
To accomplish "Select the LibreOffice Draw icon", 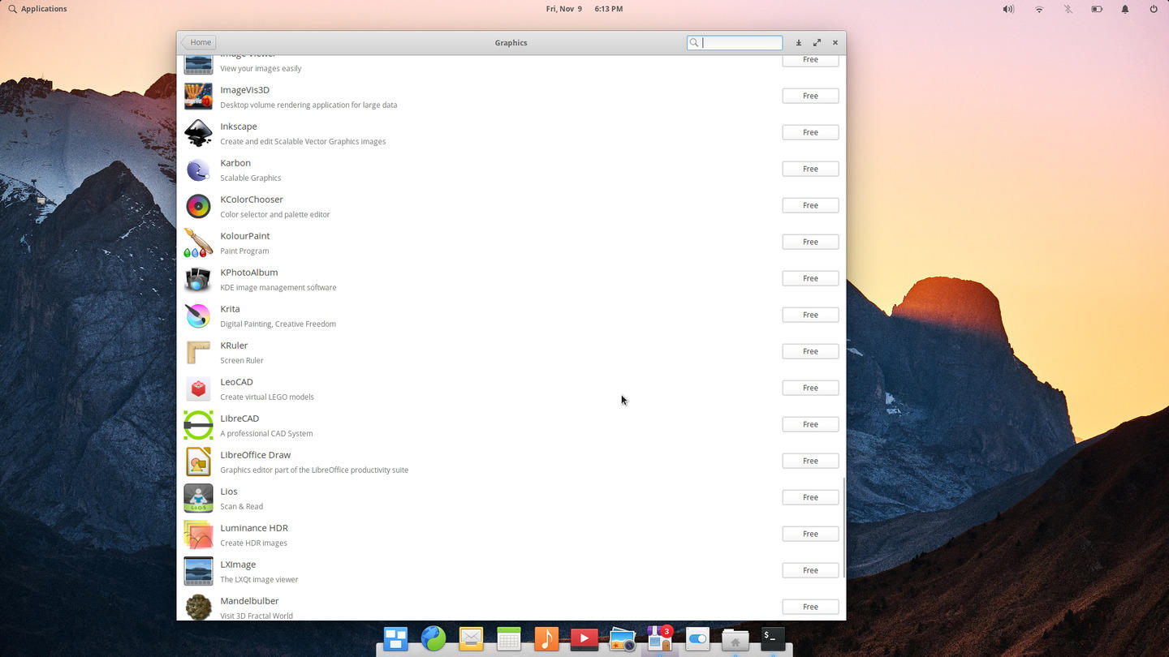I will 198,462.
